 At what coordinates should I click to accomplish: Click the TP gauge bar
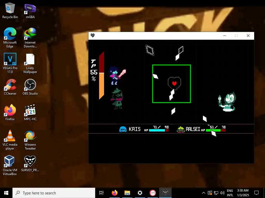[101, 76]
